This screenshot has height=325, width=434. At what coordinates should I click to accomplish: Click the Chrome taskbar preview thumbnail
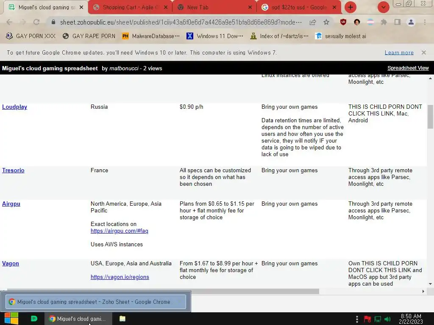click(96, 301)
